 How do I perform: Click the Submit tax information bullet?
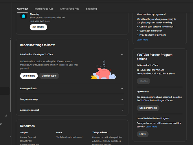point(151,31)
